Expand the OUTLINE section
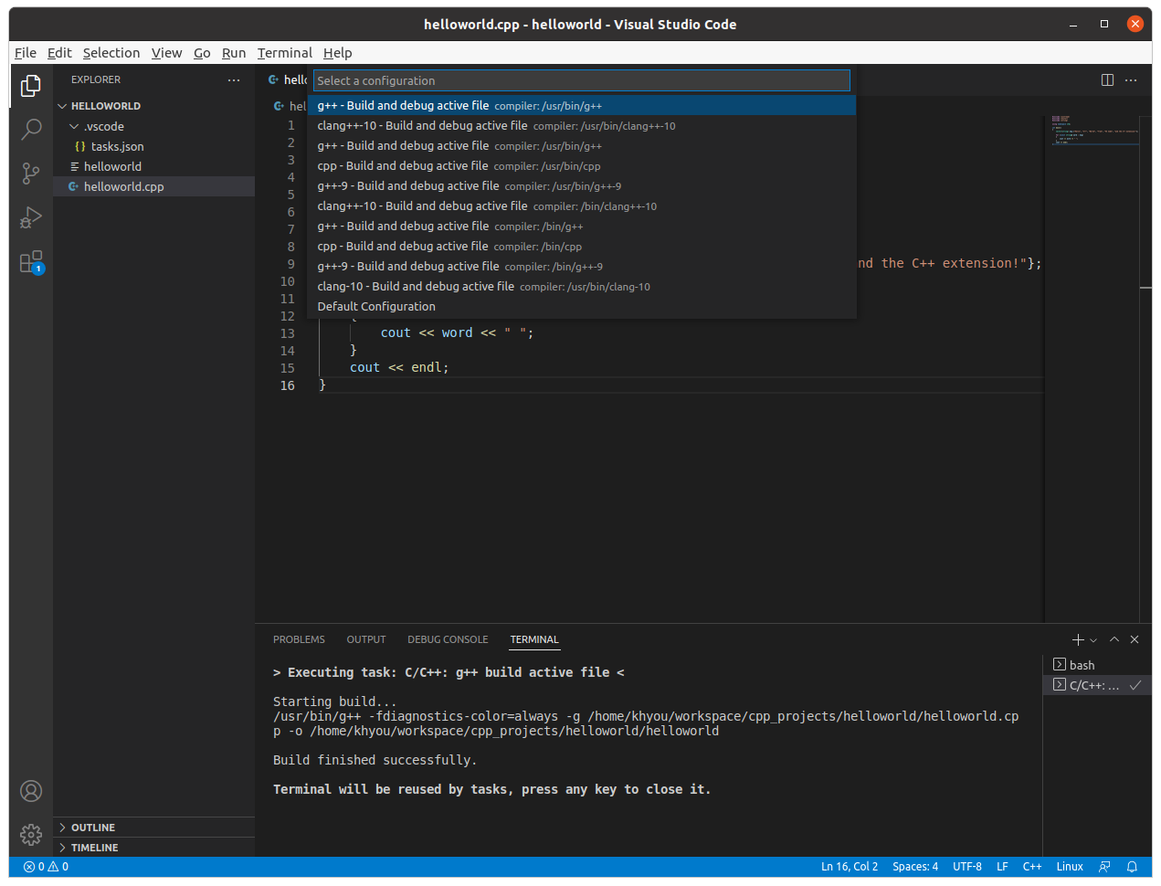The image size is (1161, 886). [x=91, y=827]
